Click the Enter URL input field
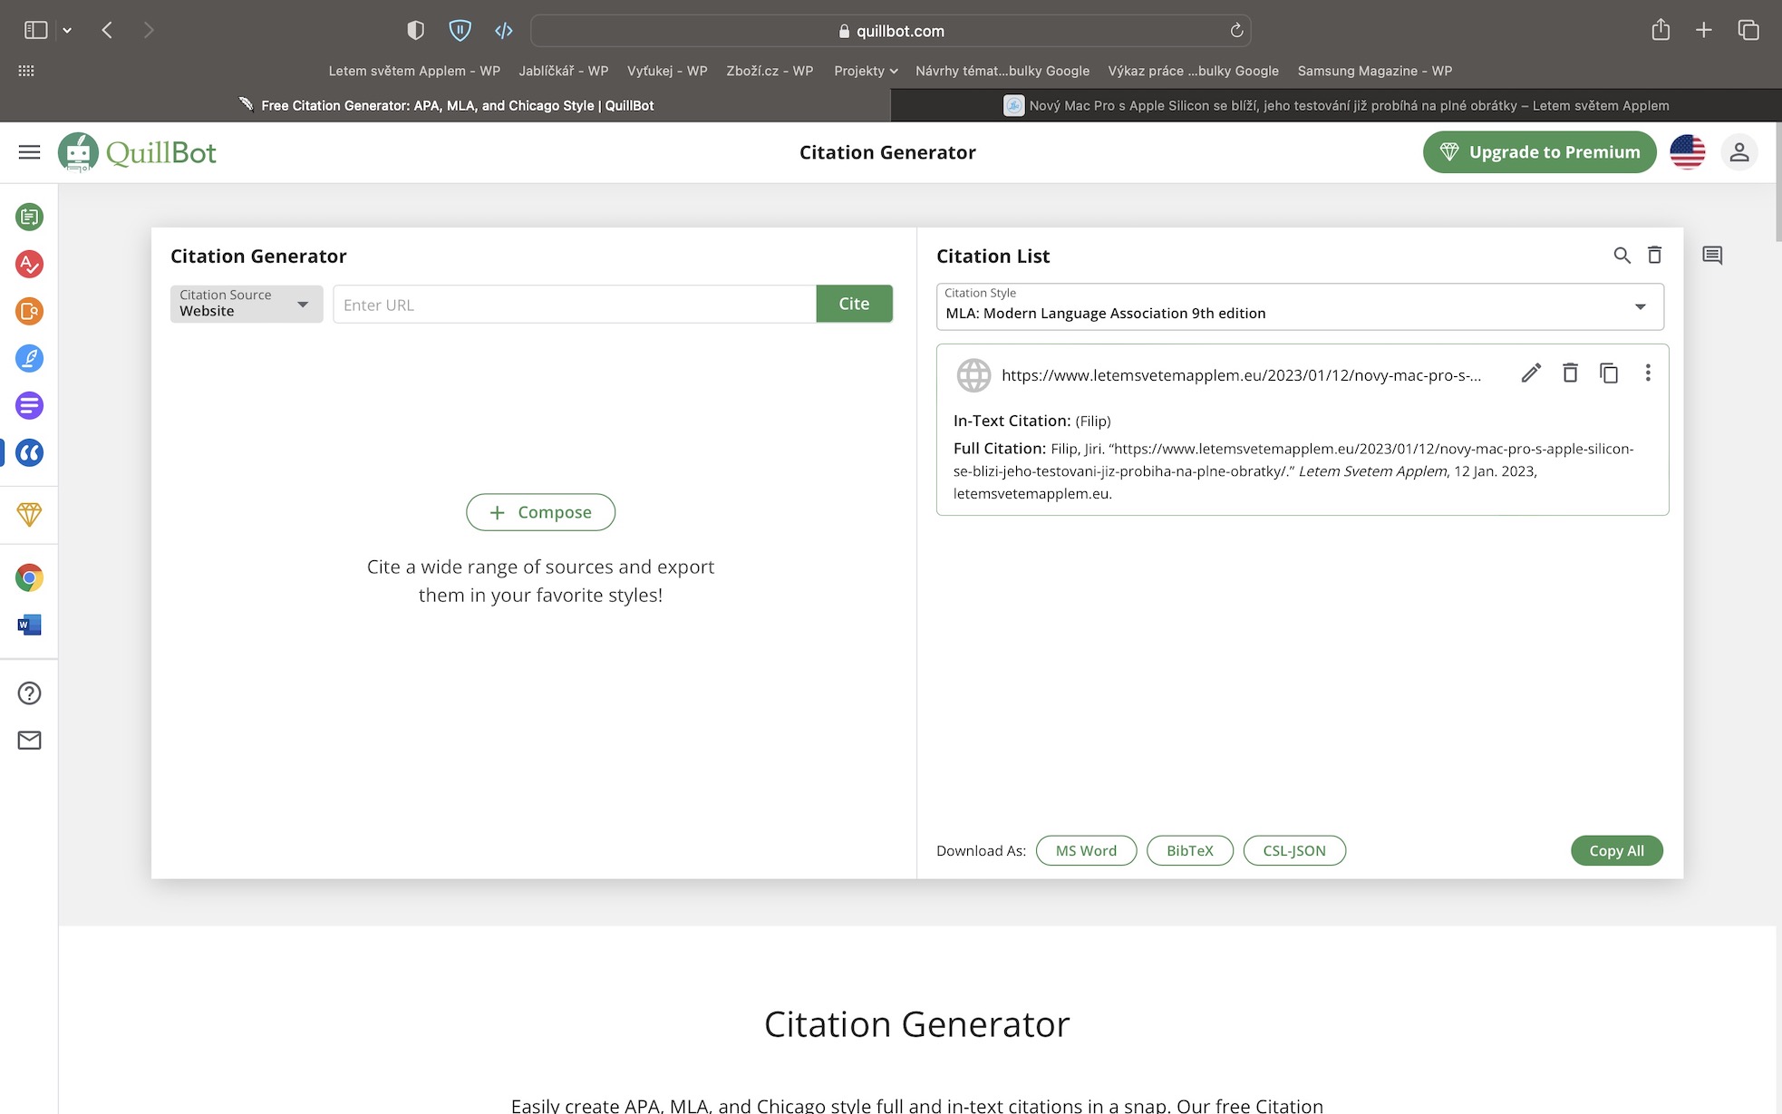 [574, 305]
